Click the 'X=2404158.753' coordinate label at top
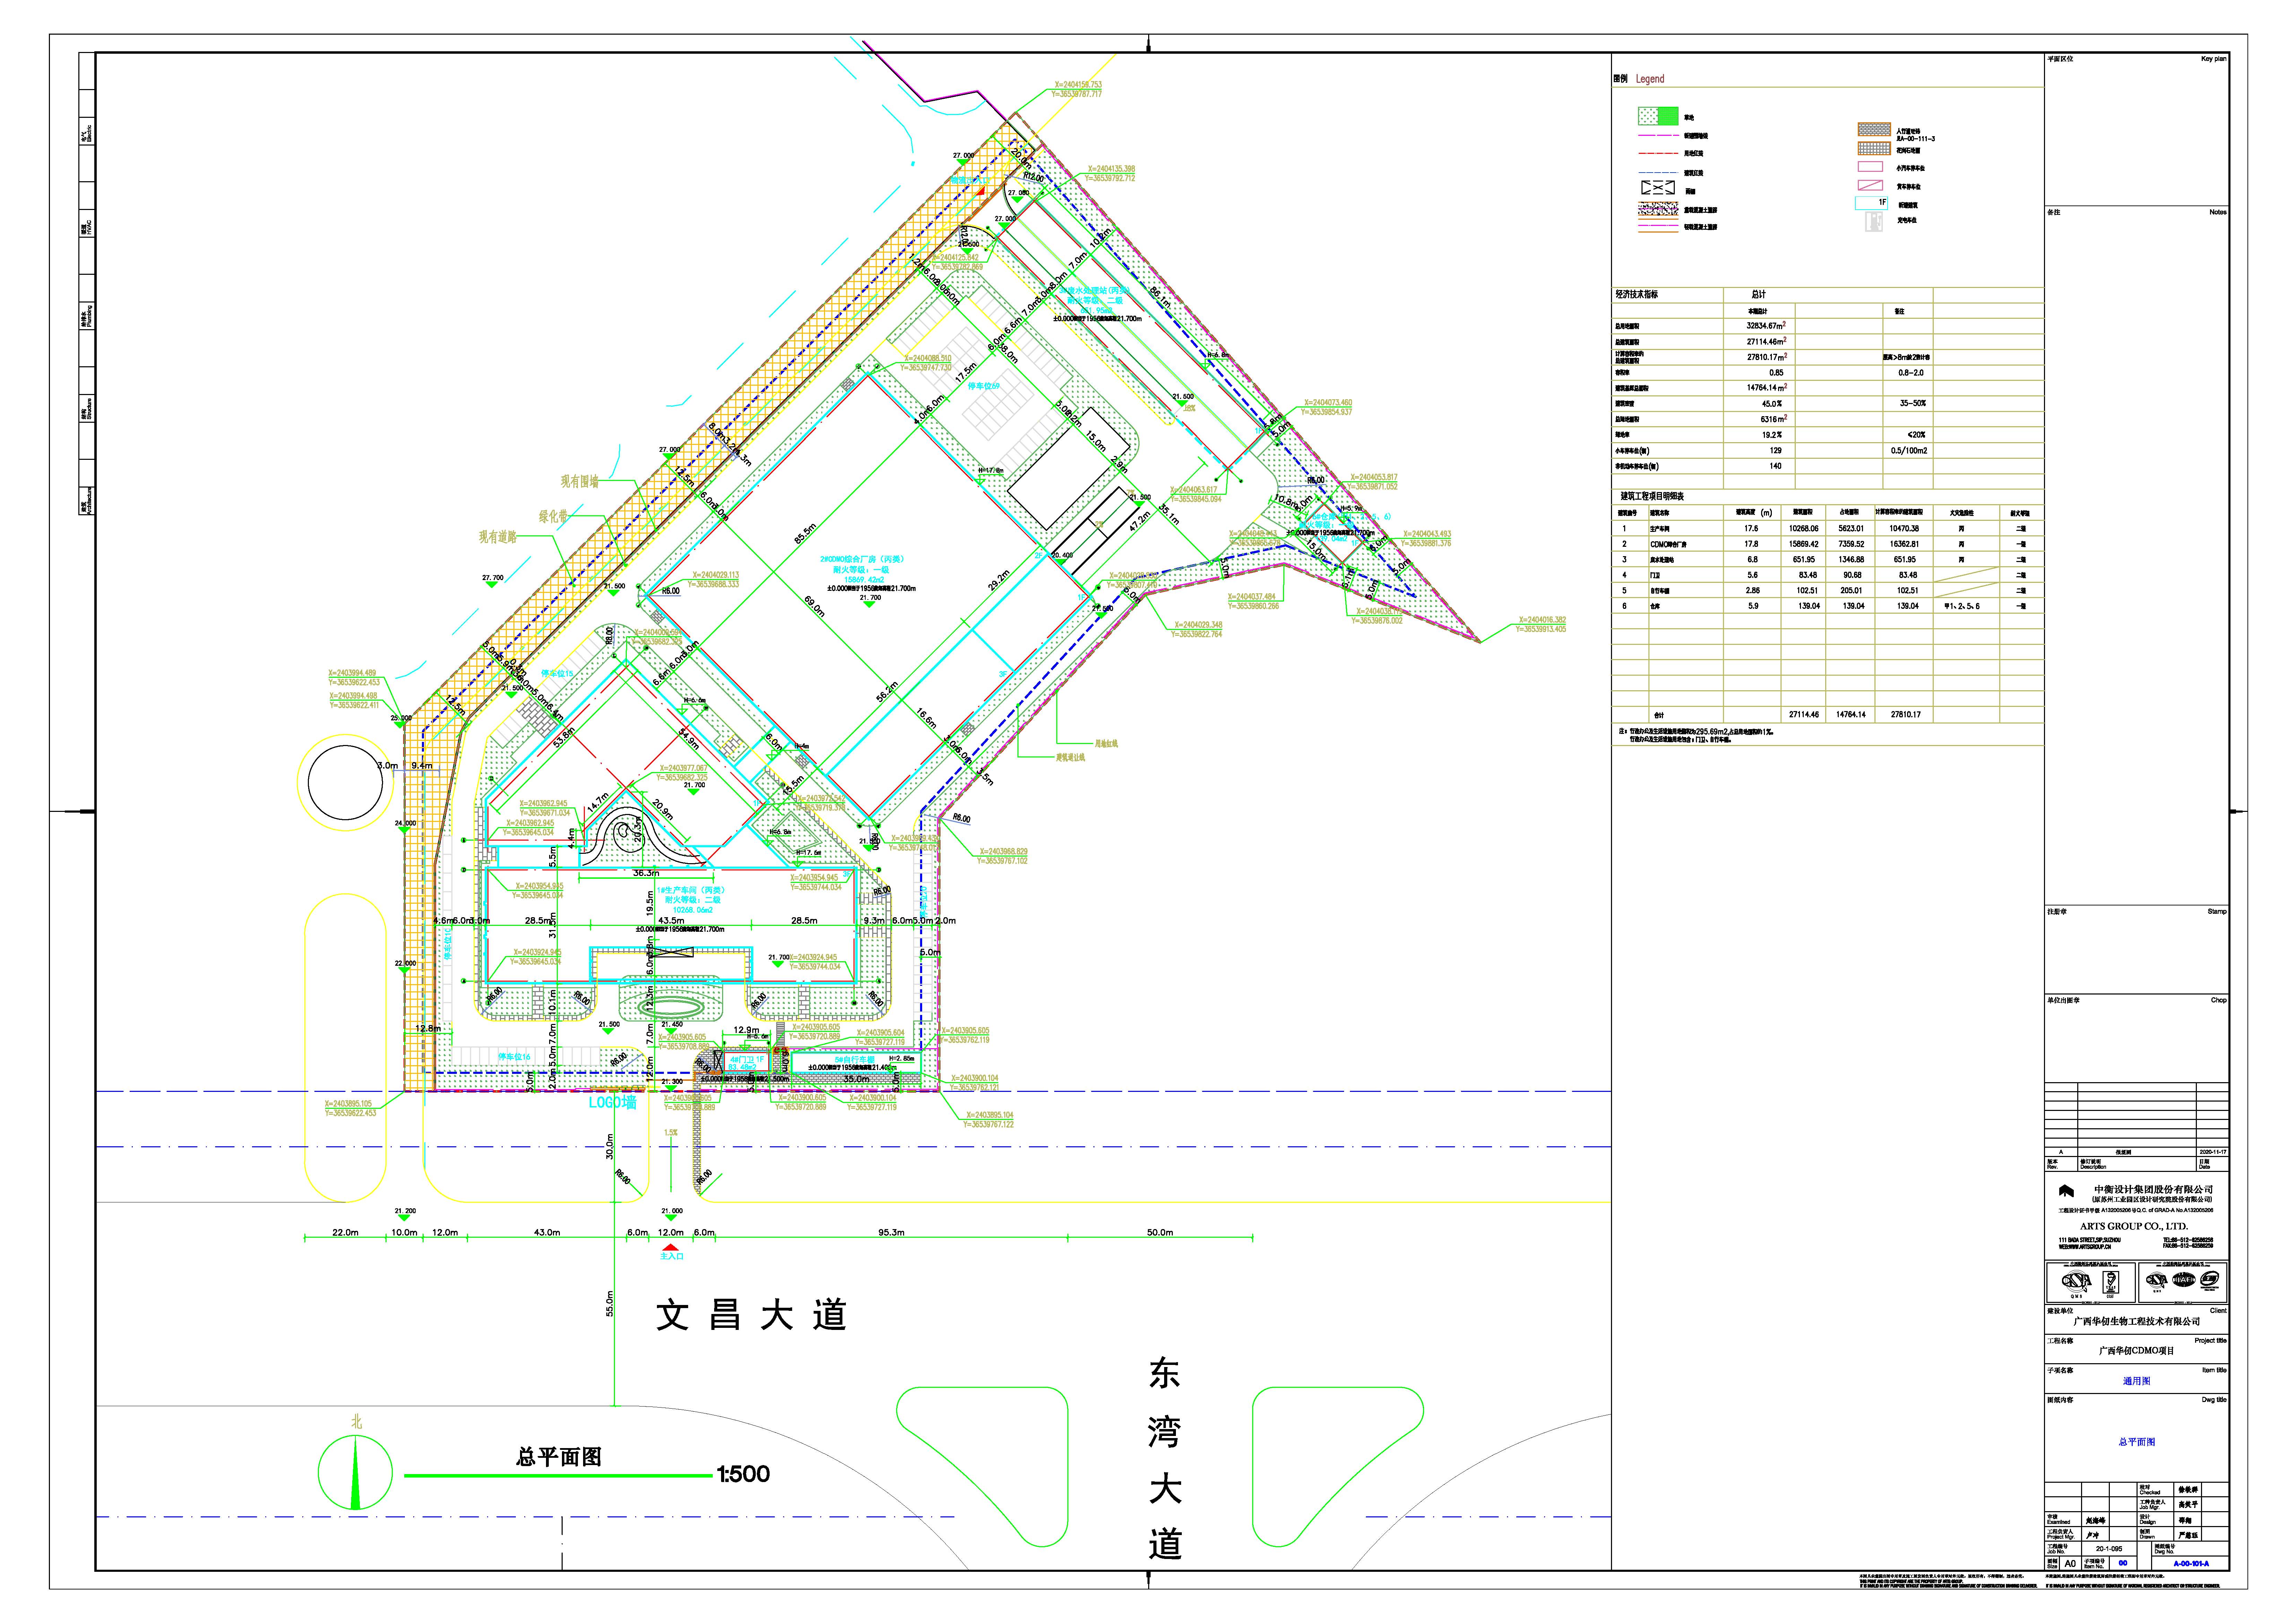Image resolution: width=2296 pixels, height=1621 pixels. pos(1078,85)
